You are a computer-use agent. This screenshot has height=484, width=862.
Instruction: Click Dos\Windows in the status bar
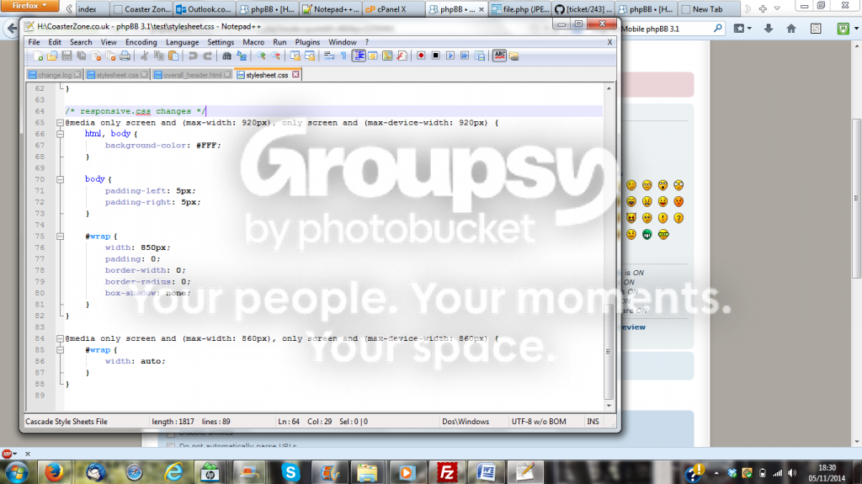pos(465,422)
